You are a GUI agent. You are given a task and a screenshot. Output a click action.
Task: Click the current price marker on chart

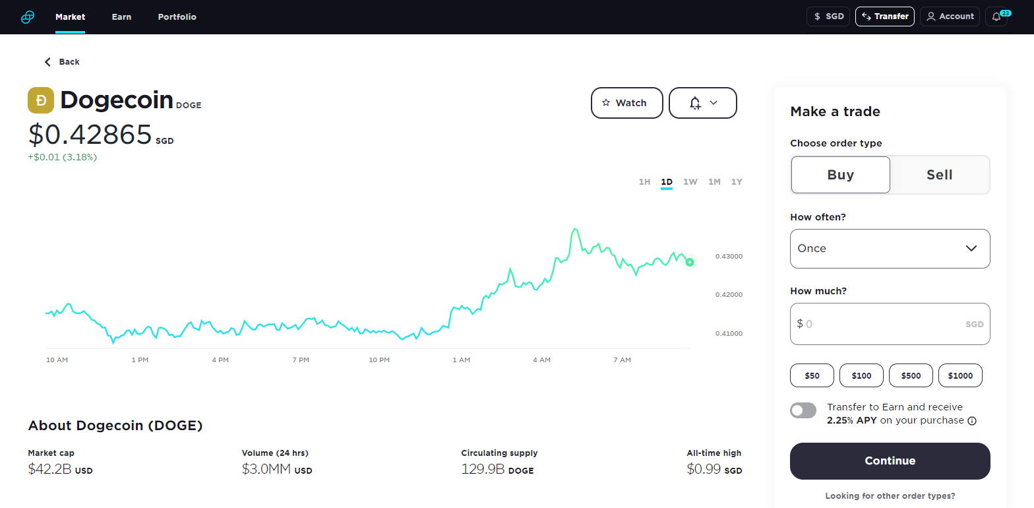[x=690, y=263]
